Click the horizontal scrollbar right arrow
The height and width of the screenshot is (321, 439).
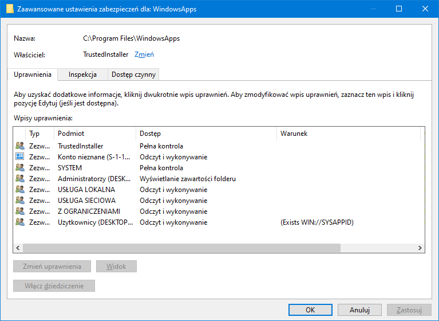(420, 248)
